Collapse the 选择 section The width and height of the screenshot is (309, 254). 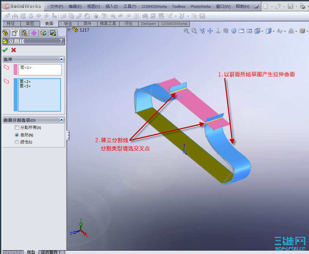pyautogui.click(x=62, y=59)
